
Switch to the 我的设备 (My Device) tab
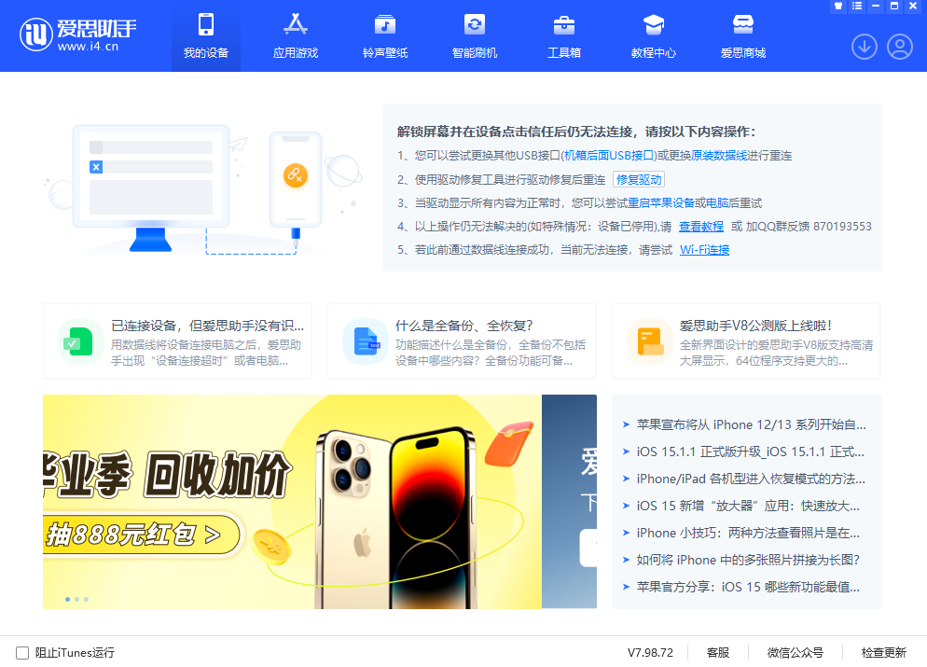[x=205, y=35]
